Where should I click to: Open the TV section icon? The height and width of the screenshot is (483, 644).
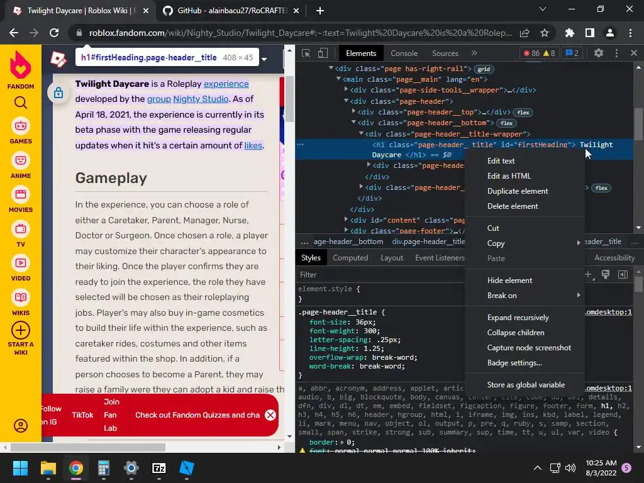click(21, 229)
